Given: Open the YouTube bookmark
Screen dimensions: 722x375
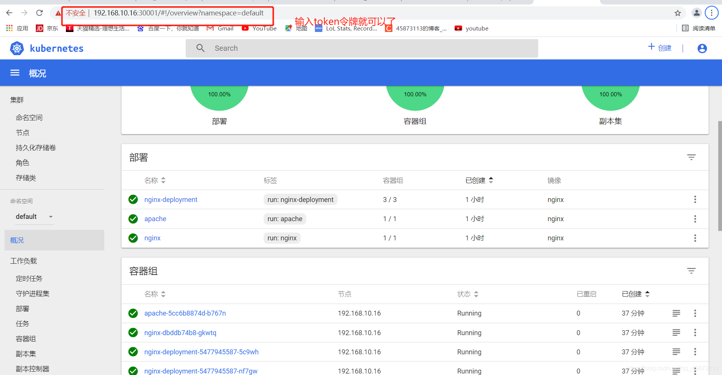Looking at the screenshot, I should click(x=259, y=28).
